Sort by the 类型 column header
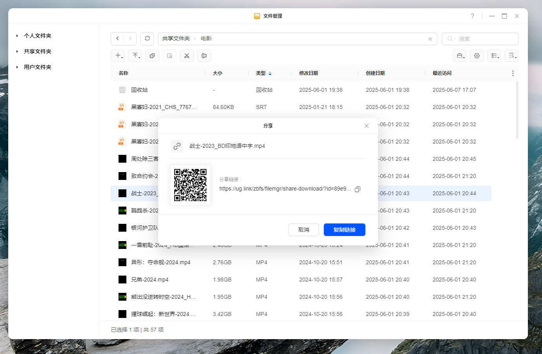The width and height of the screenshot is (542, 354). (x=261, y=73)
